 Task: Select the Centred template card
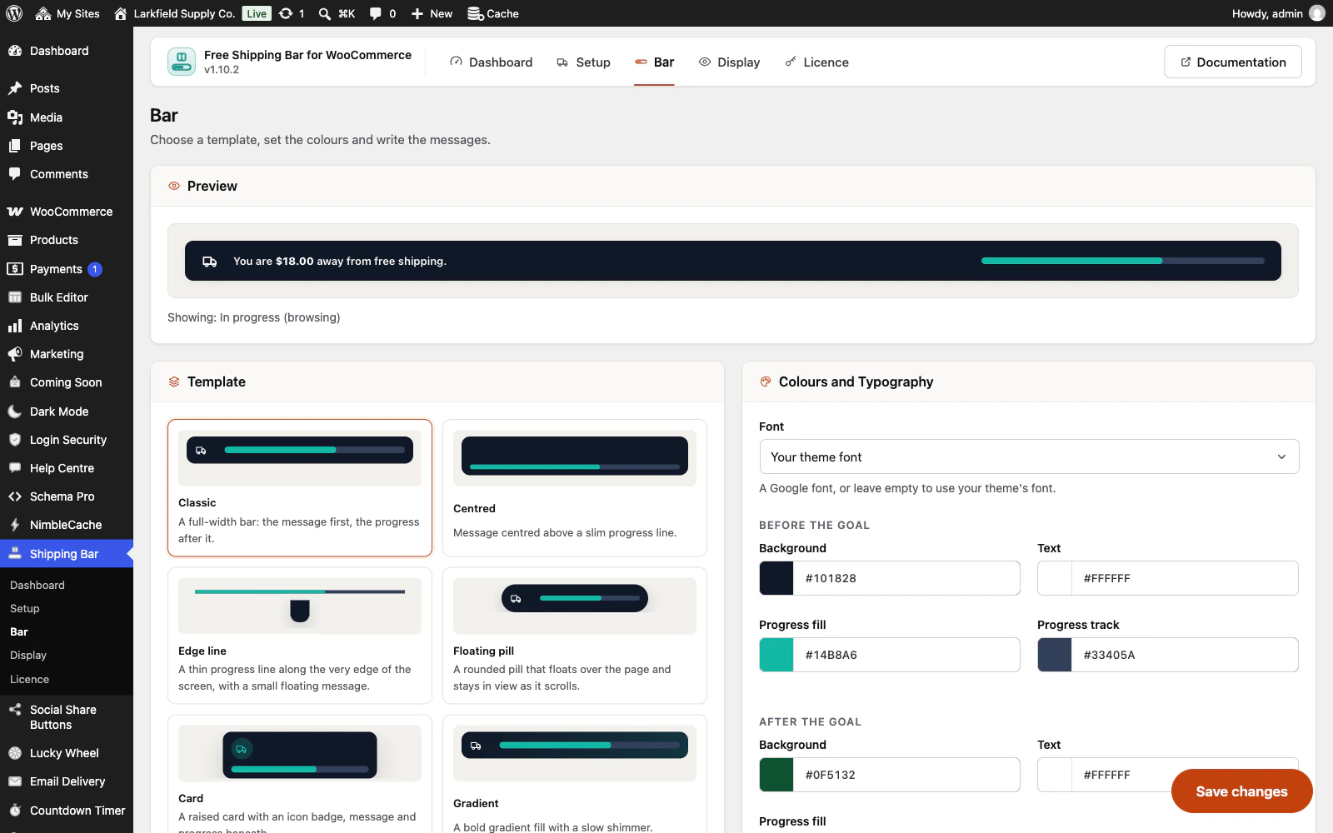(575, 487)
